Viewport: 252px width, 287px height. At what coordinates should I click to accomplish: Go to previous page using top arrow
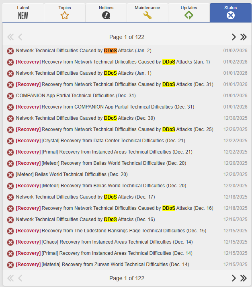pyautogui.click(x=20, y=37)
